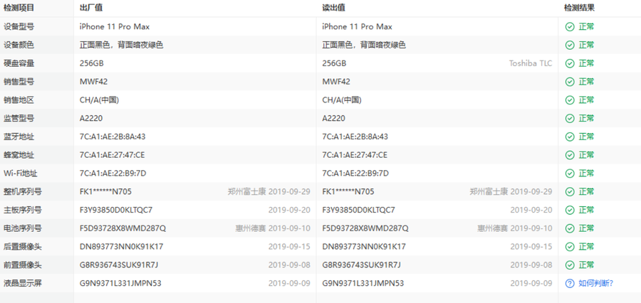Click green check icon in 主板序列号 row
The height and width of the screenshot is (303, 641).
(570, 211)
